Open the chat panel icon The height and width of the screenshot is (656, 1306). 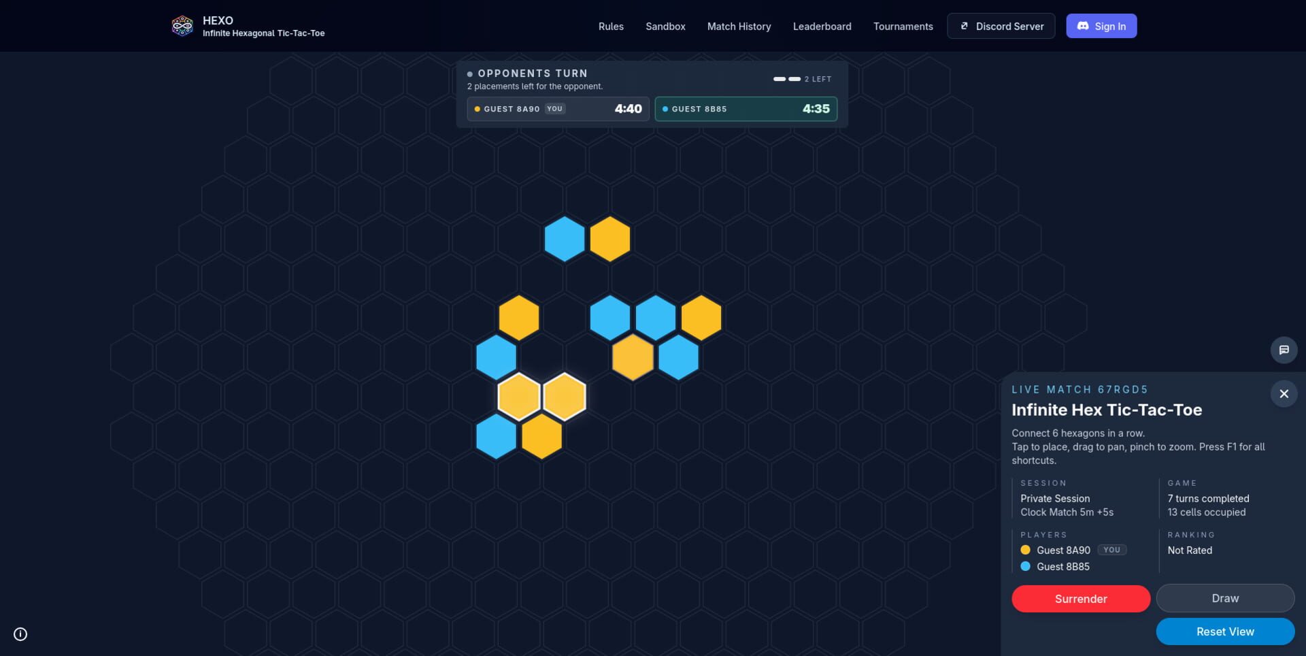click(1284, 350)
